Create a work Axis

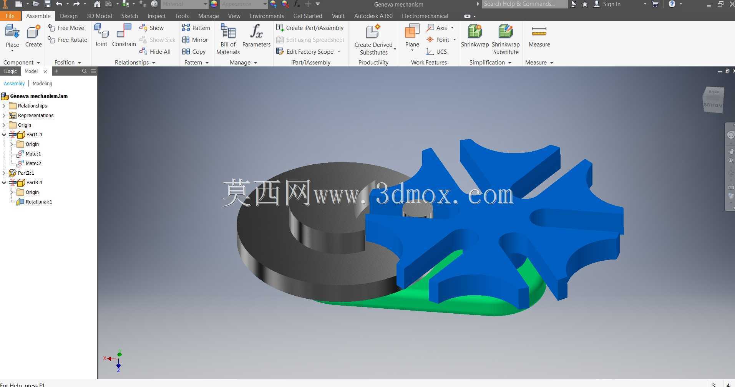[437, 28]
